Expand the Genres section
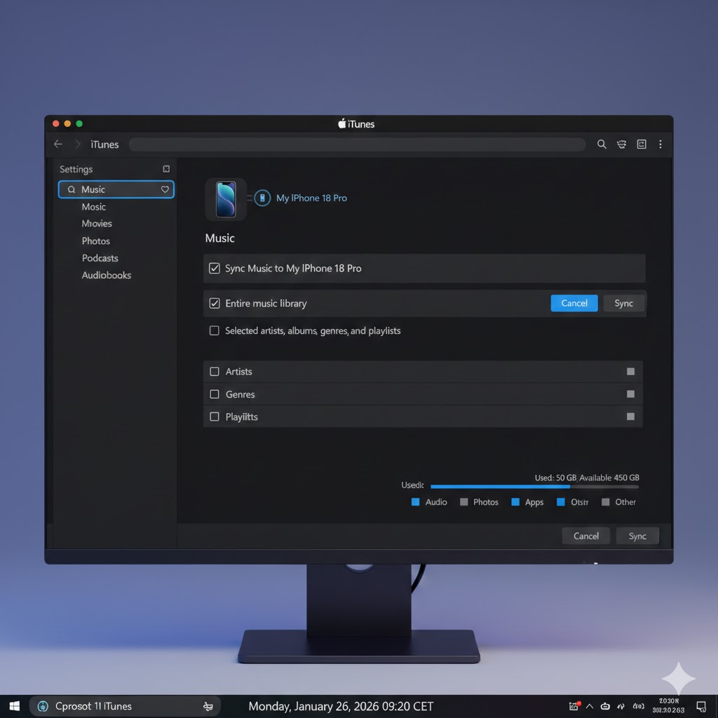 point(630,394)
